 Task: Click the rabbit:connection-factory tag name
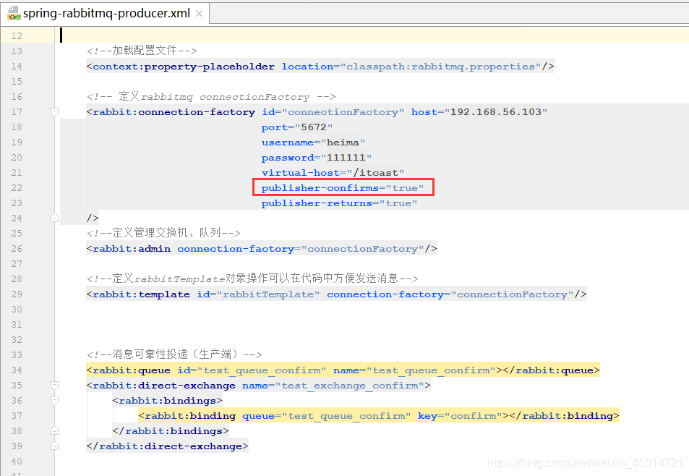[174, 112]
